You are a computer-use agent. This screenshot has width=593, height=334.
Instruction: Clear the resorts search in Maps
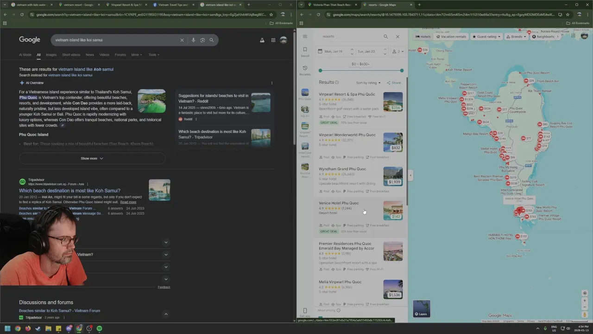397,36
